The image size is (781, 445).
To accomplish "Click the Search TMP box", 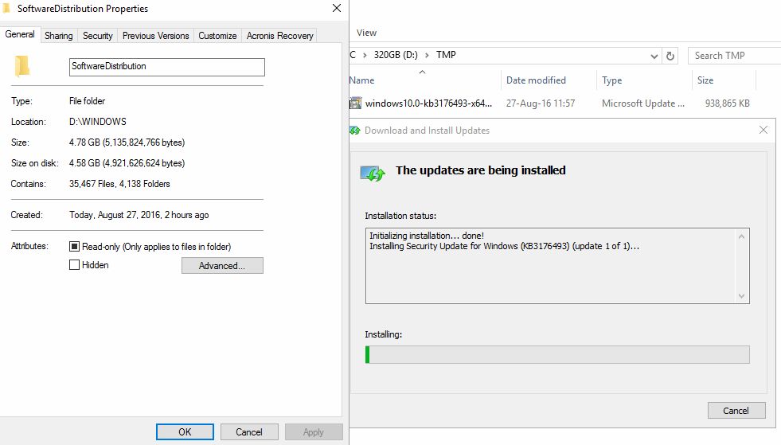I will (x=735, y=56).
